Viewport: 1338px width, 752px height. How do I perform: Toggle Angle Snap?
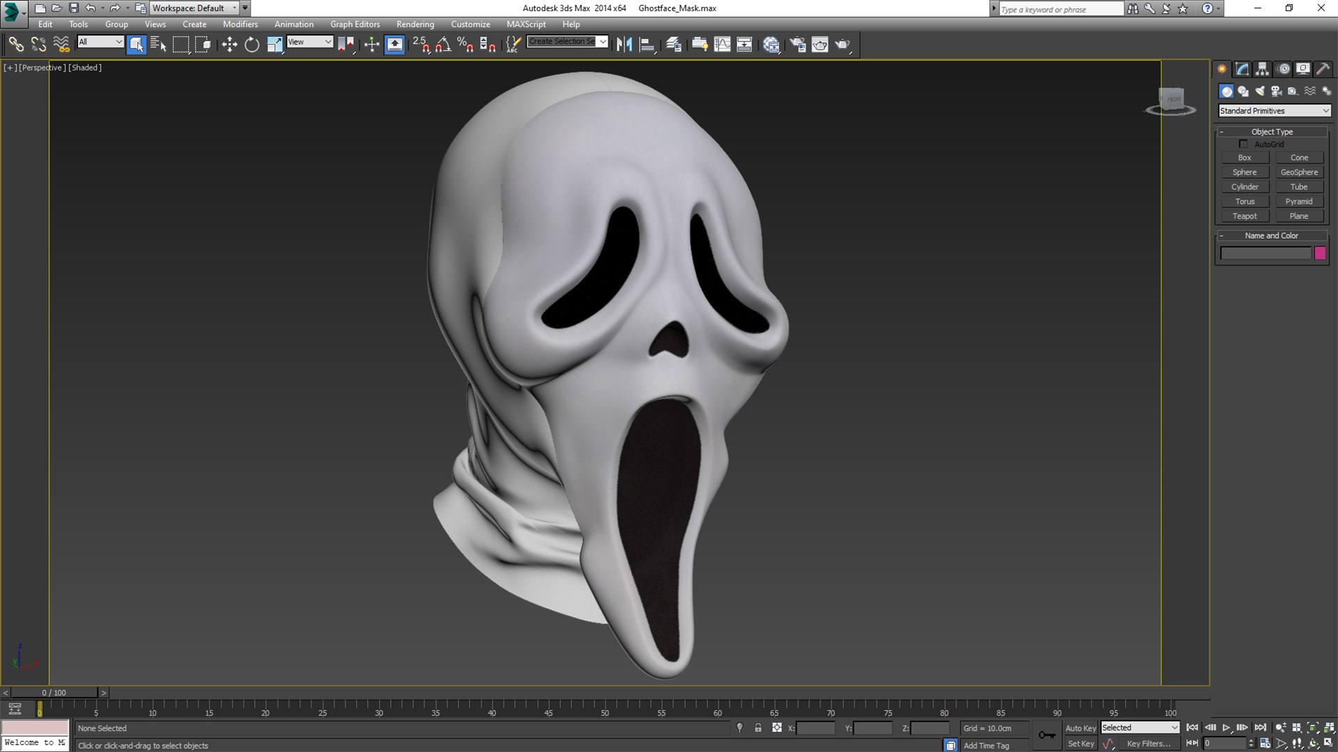pyautogui.click(x=443, y=45)
